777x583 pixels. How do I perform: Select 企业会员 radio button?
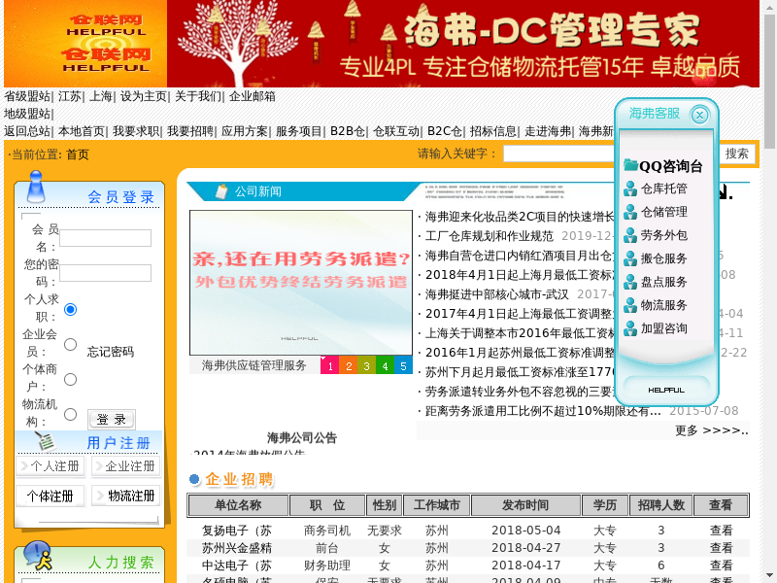70,344
